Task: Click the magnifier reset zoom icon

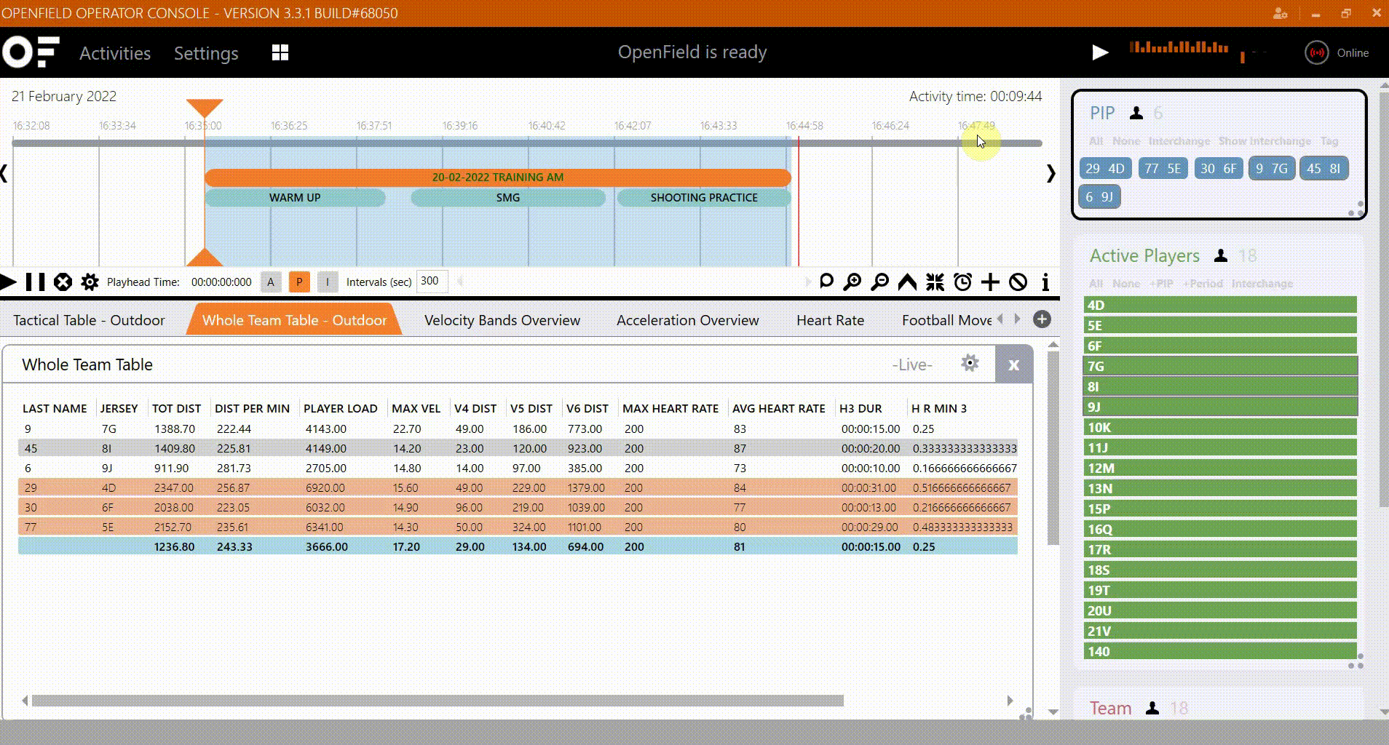Action: coord(826,282)
